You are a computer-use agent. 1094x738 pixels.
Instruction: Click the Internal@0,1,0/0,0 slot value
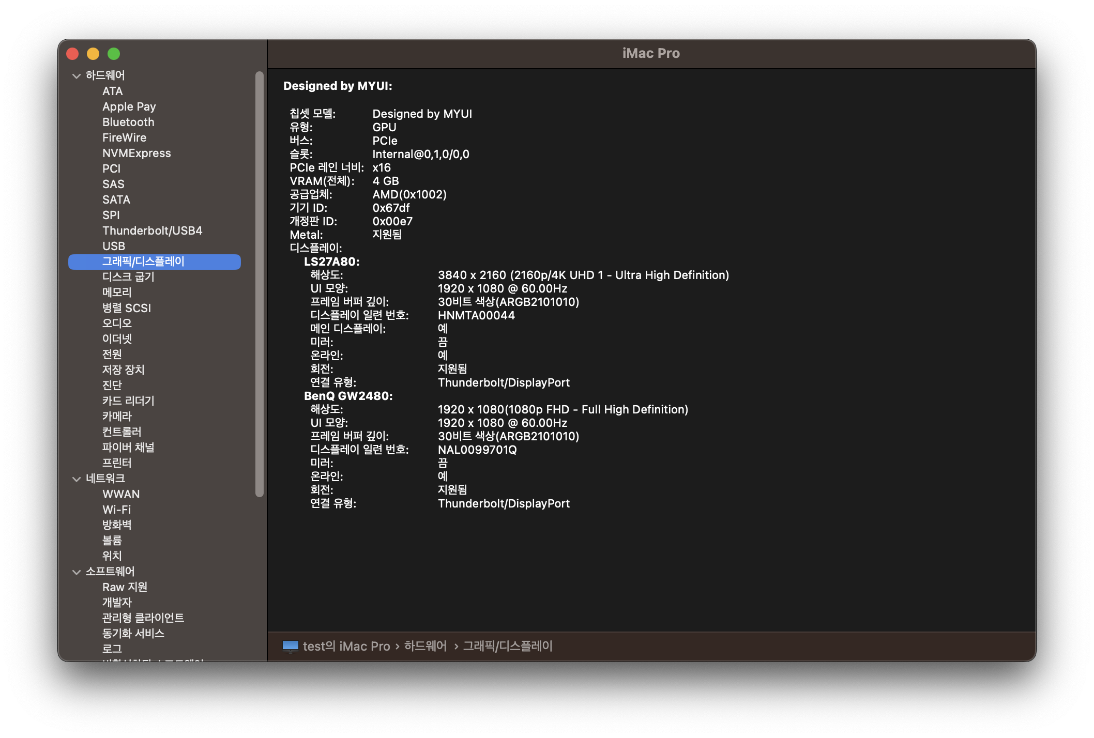click(421, 155)
